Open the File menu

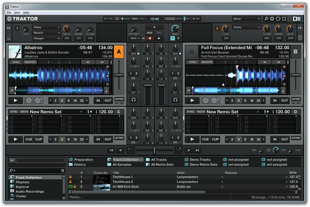pos(9,13)
